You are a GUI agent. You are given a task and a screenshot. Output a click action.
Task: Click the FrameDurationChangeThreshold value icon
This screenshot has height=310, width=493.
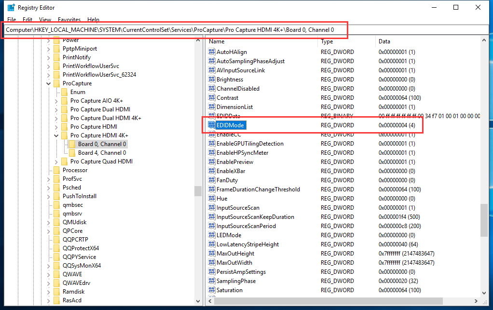(x=212, y=189)
